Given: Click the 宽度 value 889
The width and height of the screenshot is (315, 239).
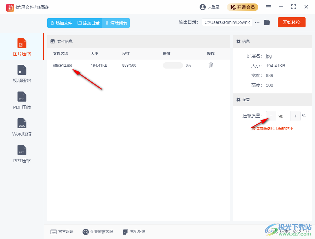Looking at the screenshot, I should 269,75.
